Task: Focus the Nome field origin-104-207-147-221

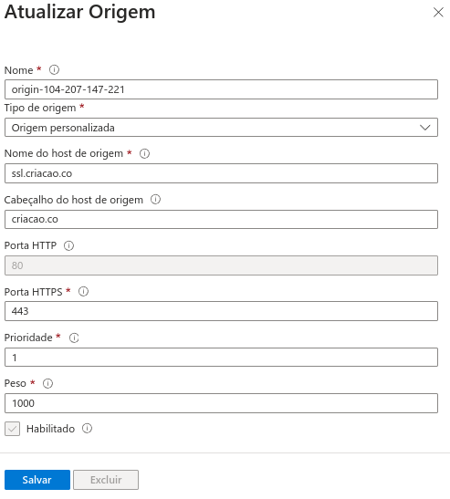Action: click(x=221, y=89)
